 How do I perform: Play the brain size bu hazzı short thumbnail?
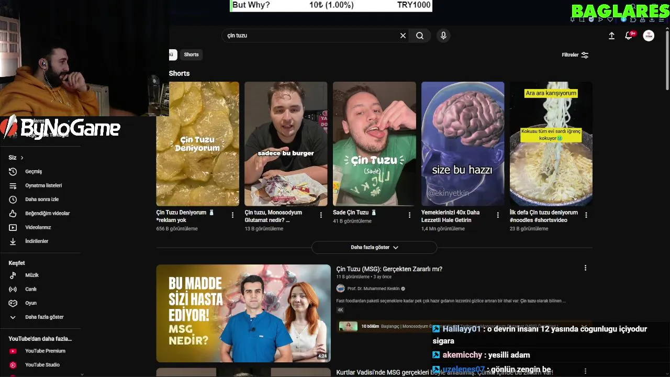click(463, 144)
